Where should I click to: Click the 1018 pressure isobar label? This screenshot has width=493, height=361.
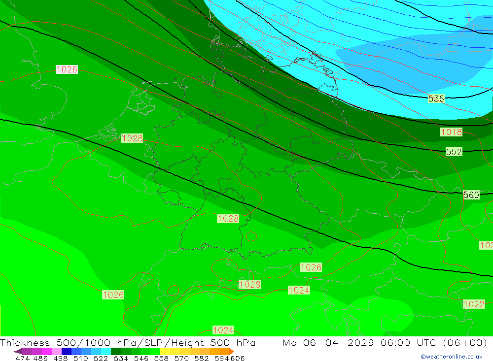452,132
